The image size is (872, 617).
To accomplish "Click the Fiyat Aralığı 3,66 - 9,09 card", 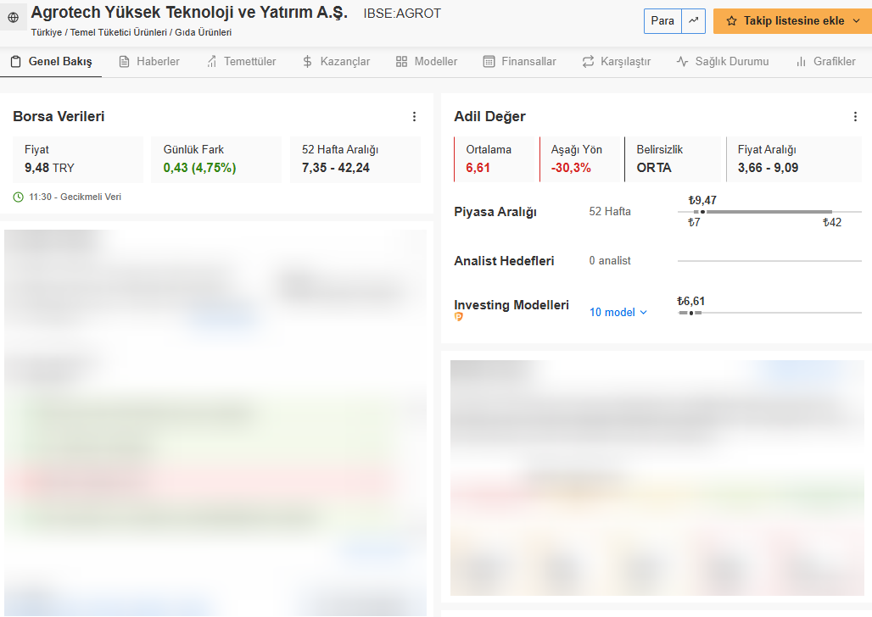I will point(794,159).
